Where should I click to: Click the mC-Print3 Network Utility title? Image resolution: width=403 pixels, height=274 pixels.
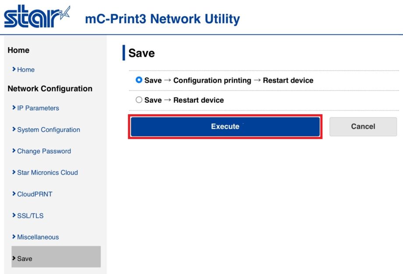(163, 19)
